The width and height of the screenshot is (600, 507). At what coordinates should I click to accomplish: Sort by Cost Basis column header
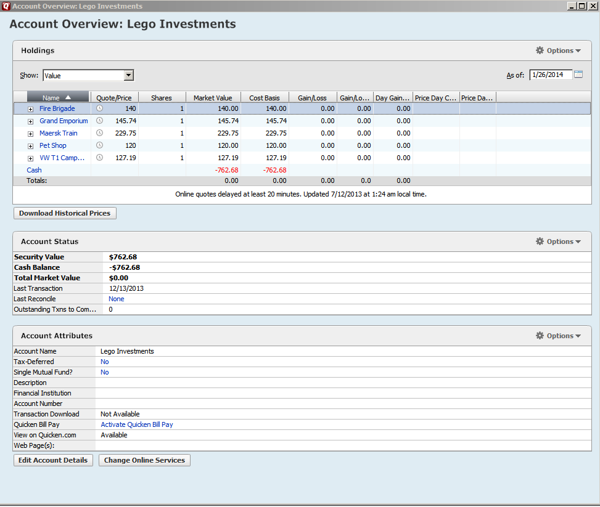click(x=265, y=97)
